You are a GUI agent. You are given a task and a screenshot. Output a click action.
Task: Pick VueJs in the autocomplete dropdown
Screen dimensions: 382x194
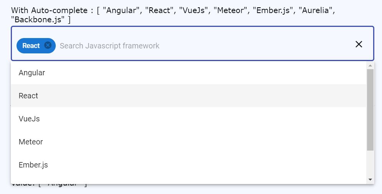point(29,119)
